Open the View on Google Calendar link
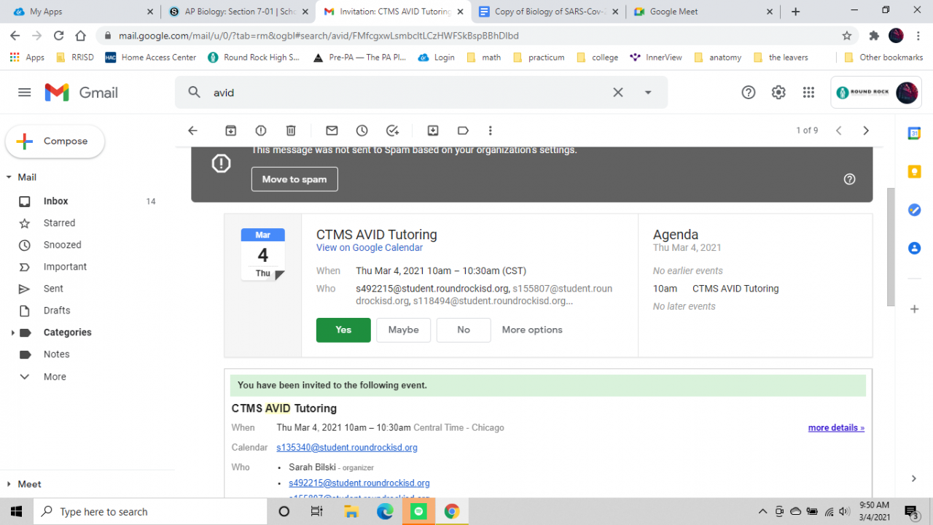This screenshot has width=933, height=525. click(370, 248)
